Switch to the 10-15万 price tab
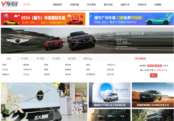This screenshot has width=174, height=121. coord(40,58)
